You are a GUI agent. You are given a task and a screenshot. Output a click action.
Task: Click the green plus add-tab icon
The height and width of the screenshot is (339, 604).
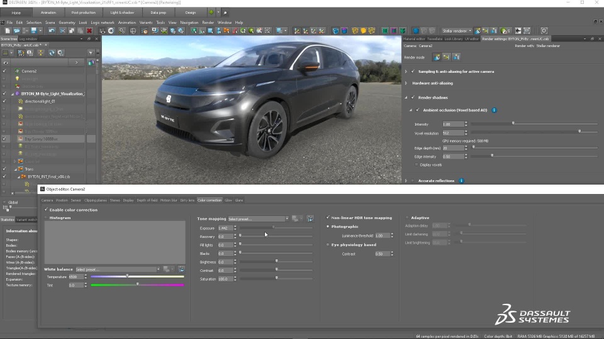click(x=212, y=13)
